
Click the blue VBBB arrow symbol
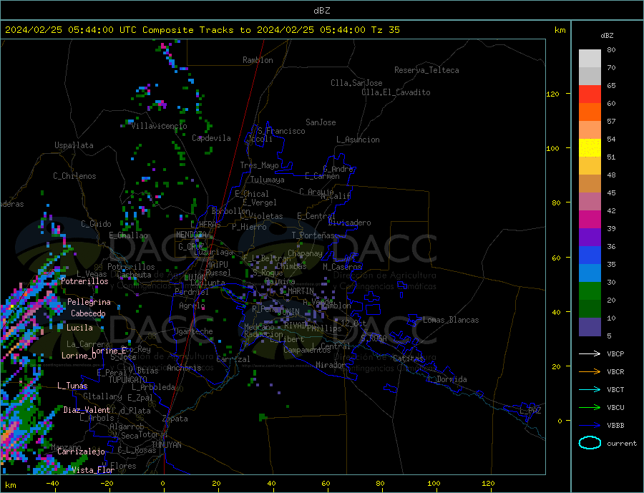coord(590,425)
